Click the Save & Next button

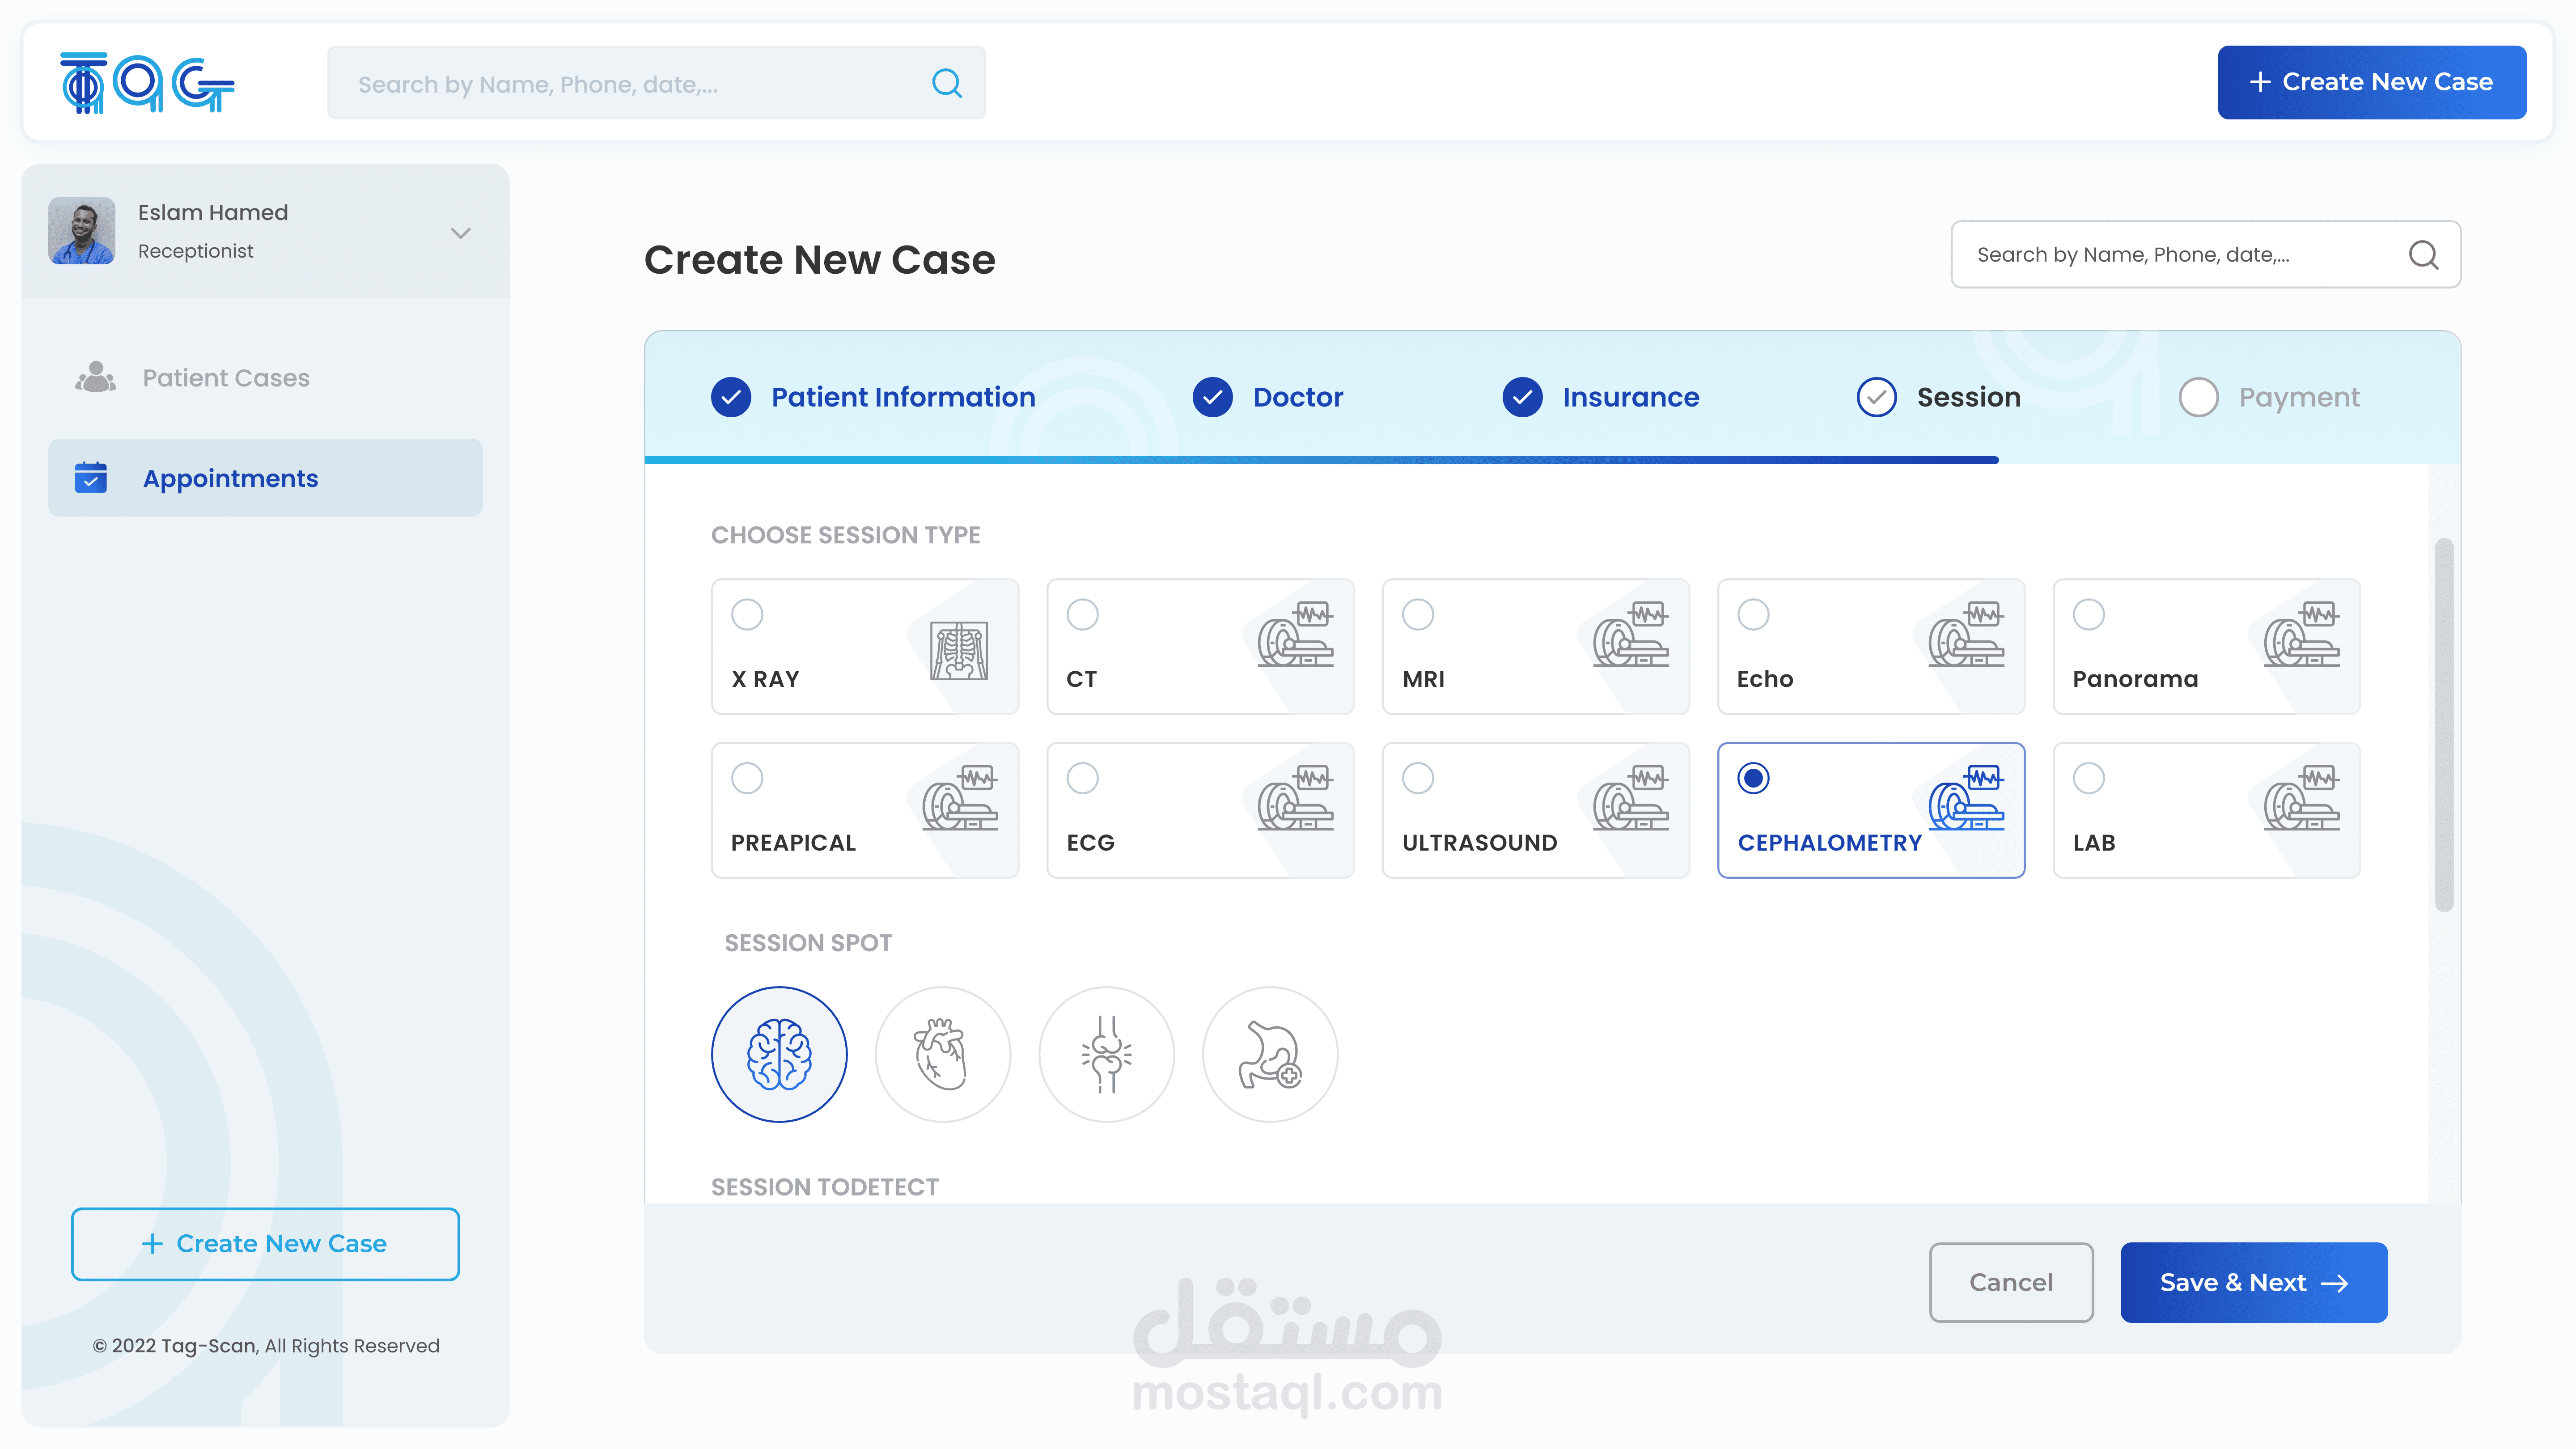tap(2253, 1282)
